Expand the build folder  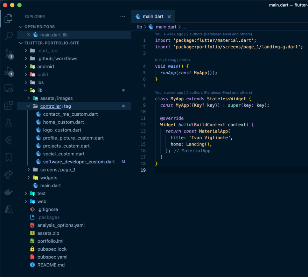pos(26,75)
